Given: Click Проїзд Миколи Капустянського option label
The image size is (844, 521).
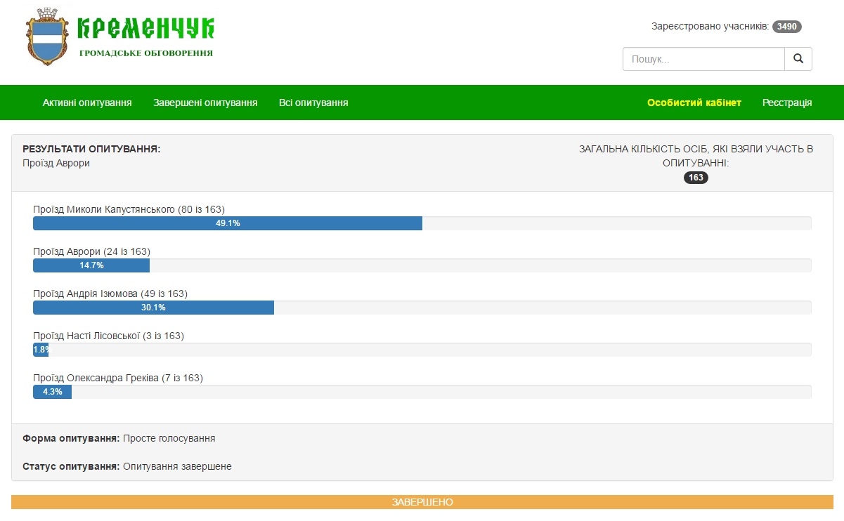Looking at the screenshot, I should click(129, 209).
